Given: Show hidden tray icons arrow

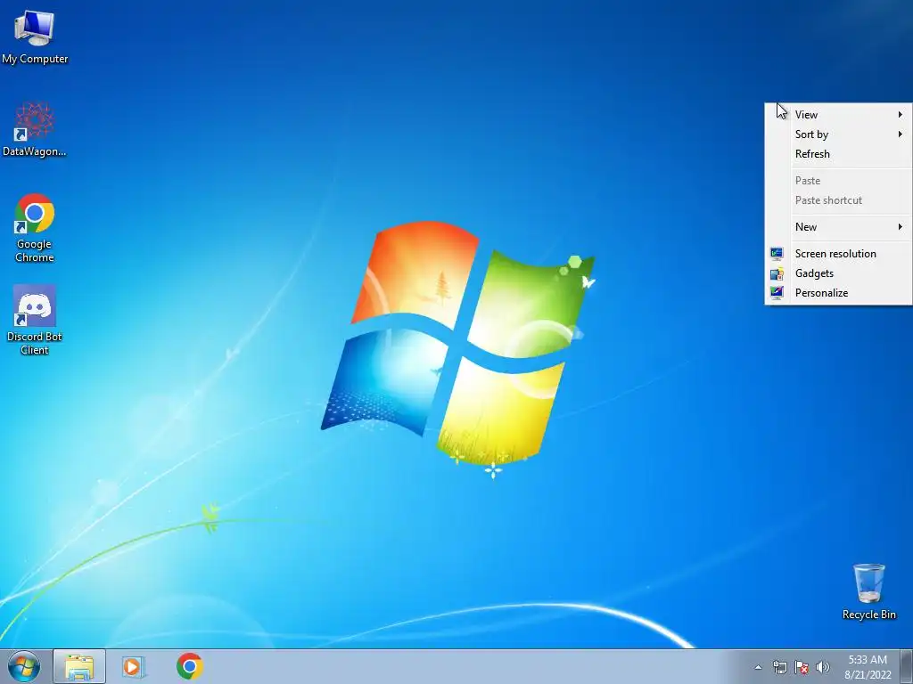Looking at the screenshot, I should [x=758, y=667].
